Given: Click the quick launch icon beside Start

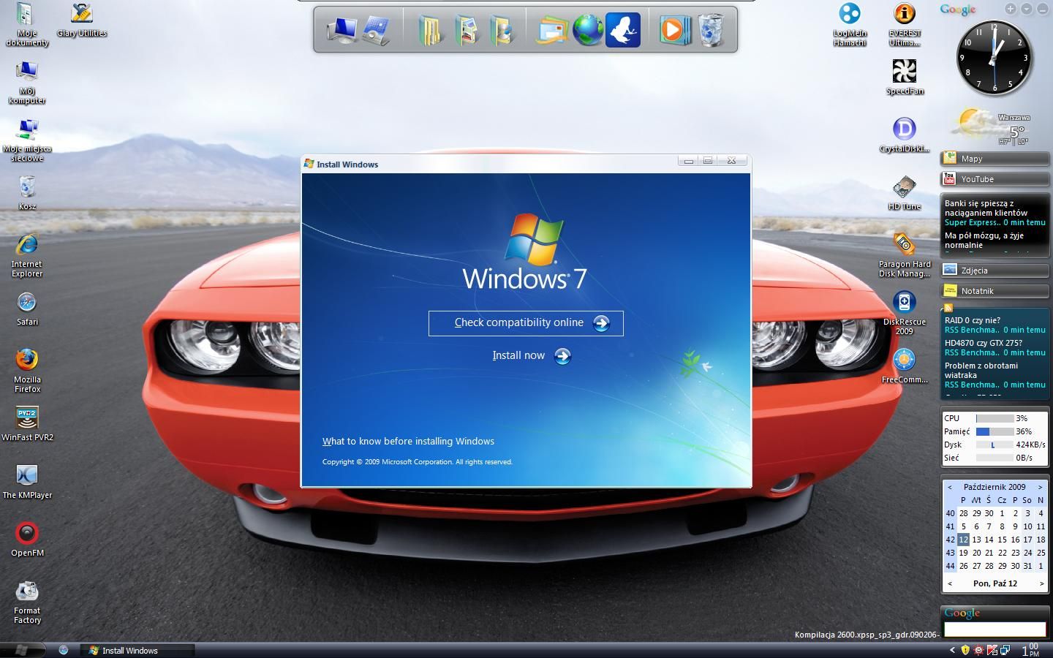Looking at the screenshot, I should [x=63, y=650].
